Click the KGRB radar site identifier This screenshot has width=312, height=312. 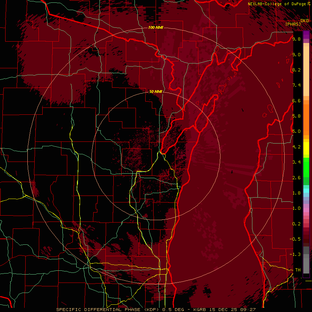click(200, 310)
